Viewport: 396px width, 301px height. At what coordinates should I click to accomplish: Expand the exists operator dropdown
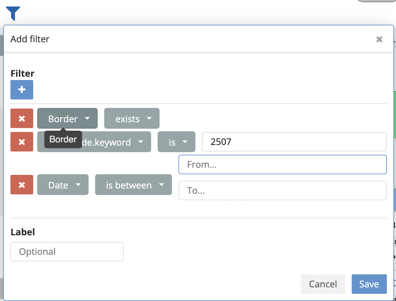132,119
